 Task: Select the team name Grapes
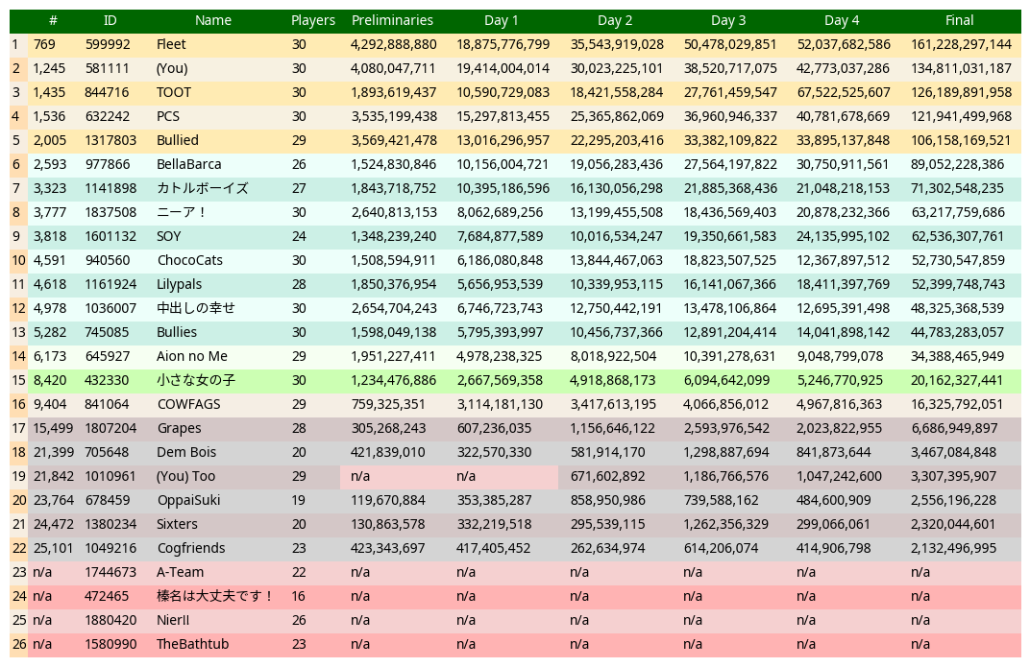pyautogui.click(x=179, y=428)
